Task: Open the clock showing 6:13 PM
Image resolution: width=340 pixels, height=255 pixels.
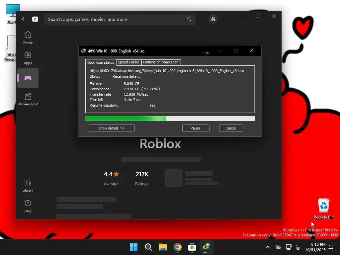Action: (315, 247)
